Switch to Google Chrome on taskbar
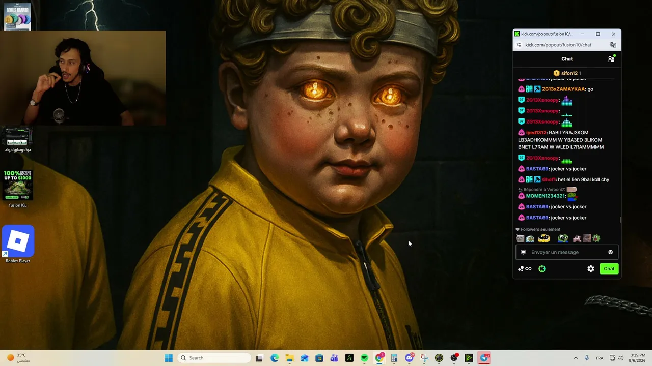Image resolution: width=652 pixels, height=366 pixels. point(379,358)
